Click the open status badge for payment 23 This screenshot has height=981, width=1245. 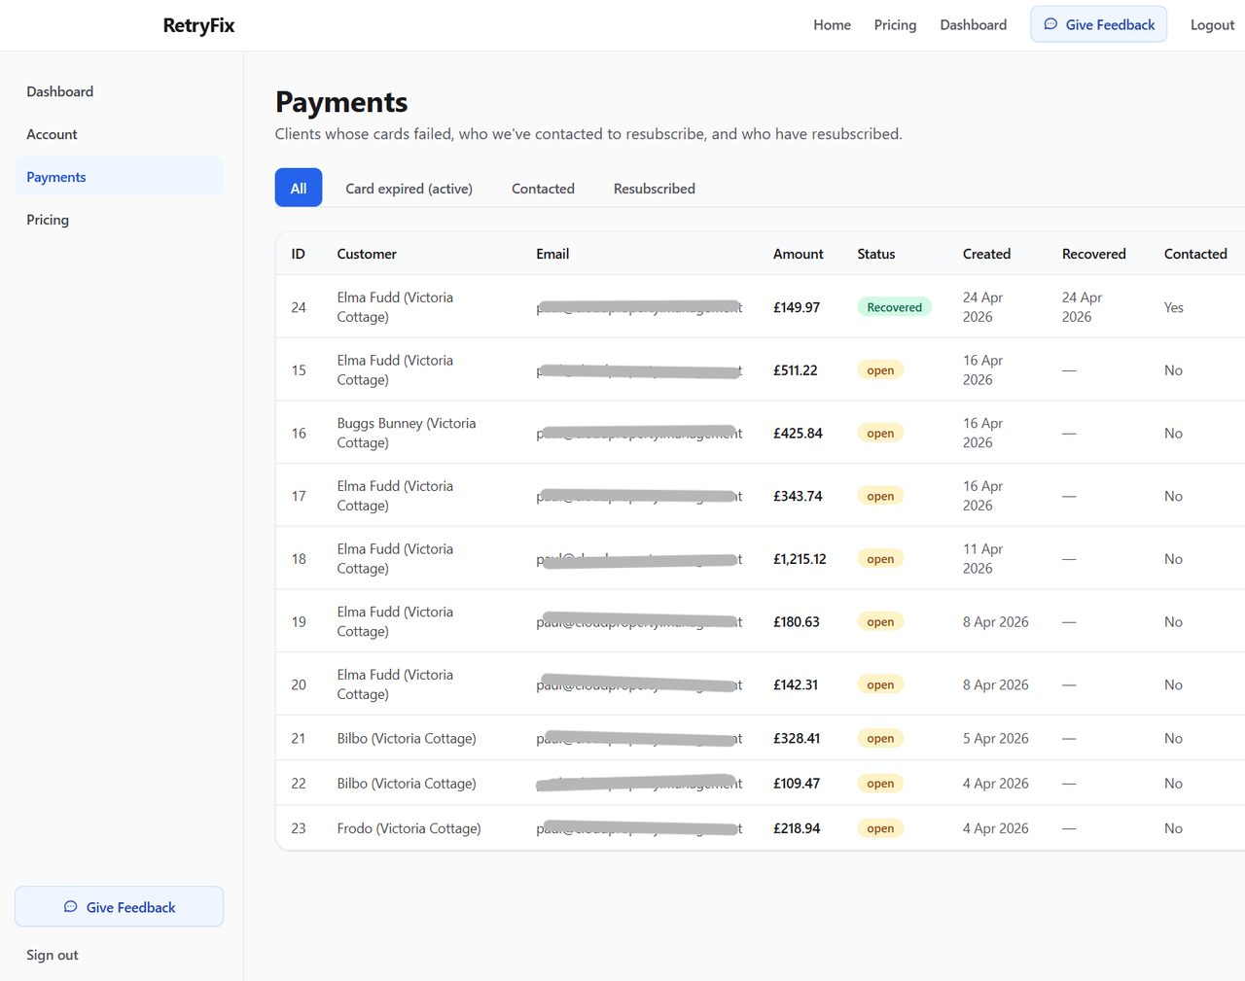pyautogui.click(x=880, y=828)
